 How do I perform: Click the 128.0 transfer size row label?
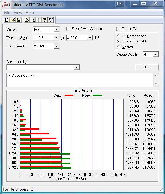pos(14,139)
